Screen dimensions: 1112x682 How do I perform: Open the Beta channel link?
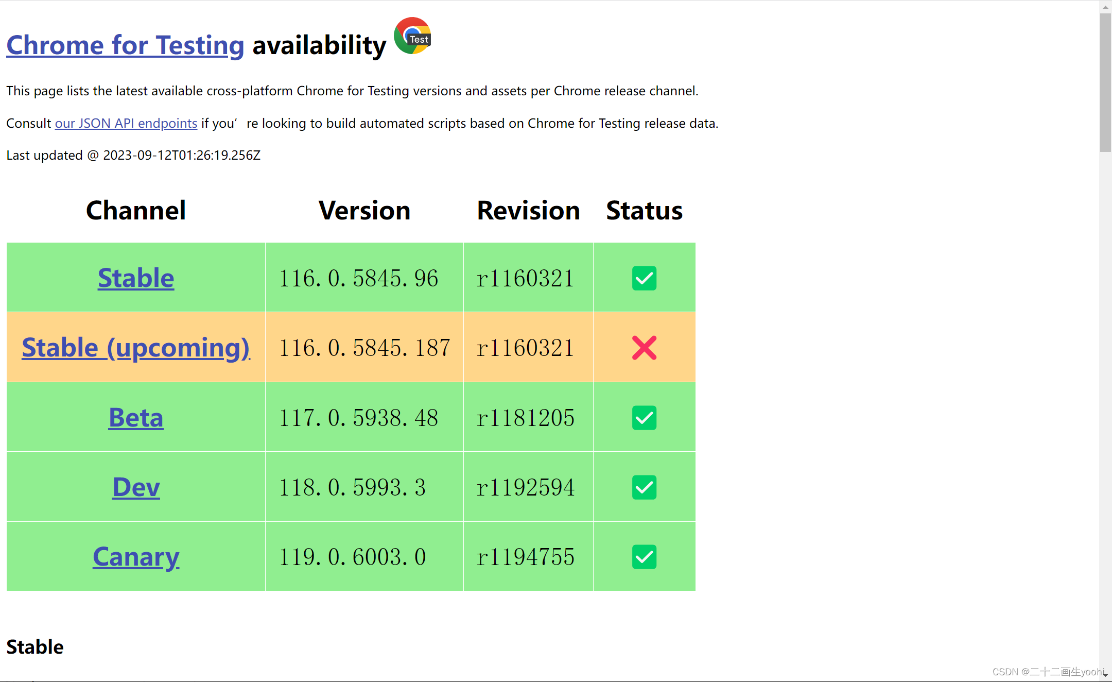(x=135, y=417)
